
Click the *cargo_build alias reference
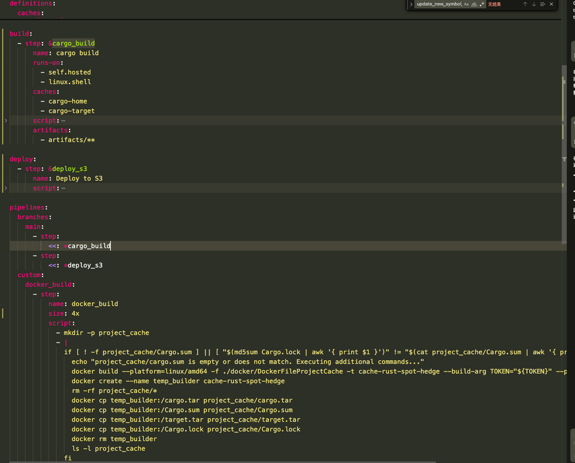(x=87, y=246)
